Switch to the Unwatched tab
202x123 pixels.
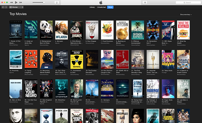click(x=102, y=7)
